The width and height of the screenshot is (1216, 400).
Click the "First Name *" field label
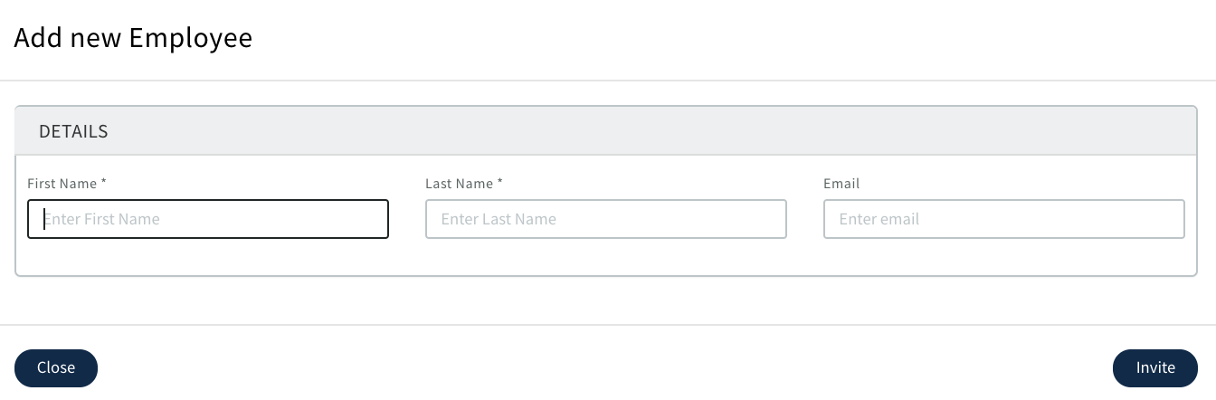[62, 184]
